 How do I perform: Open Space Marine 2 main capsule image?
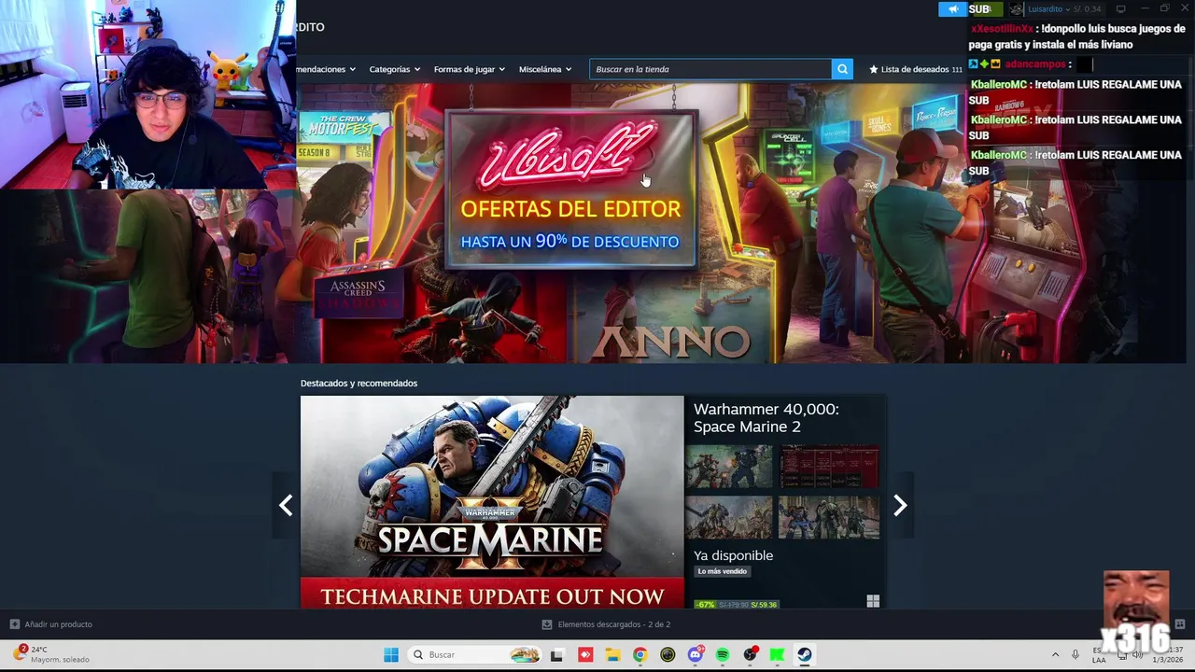point(492,502)
